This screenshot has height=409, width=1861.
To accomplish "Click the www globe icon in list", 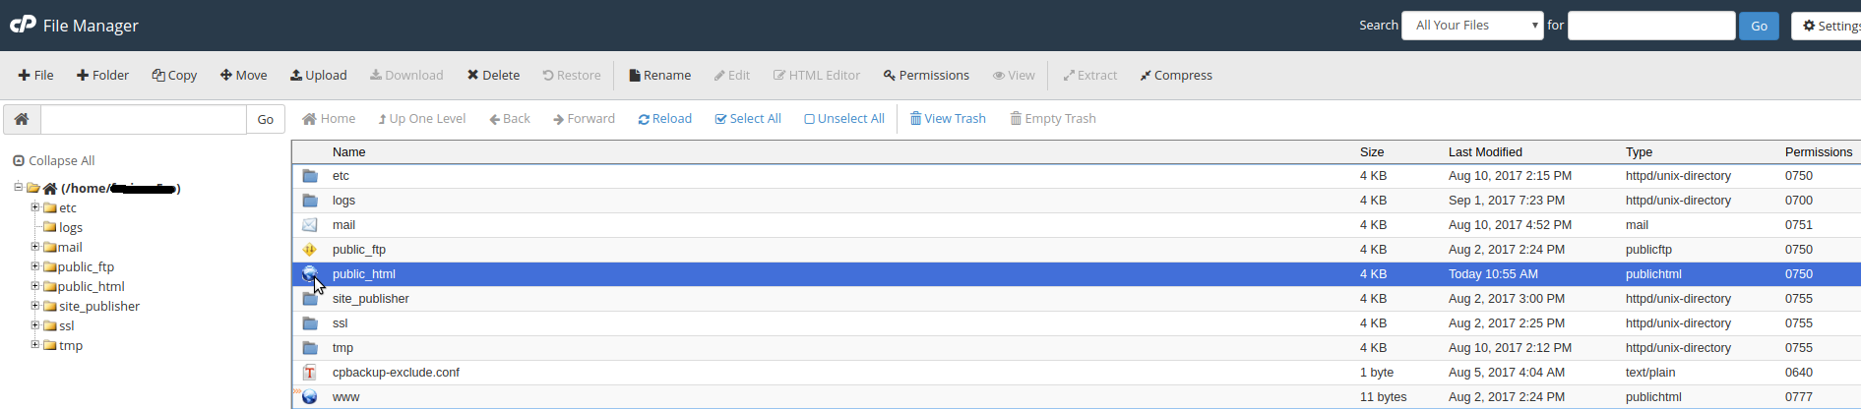I will pyautogui.click(x=310, y=397).
